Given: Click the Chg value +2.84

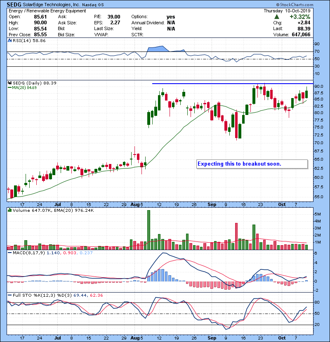Looking at the screenshot, I should tap(304, 23).
